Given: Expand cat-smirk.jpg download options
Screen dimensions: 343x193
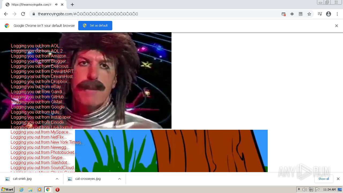Looking at the screenshot, I should pos(57,179).
